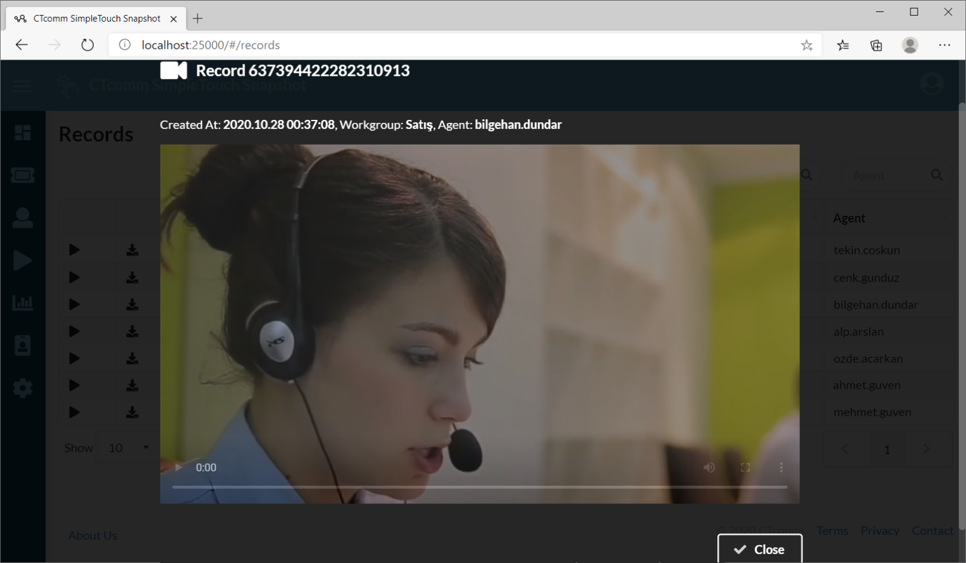This screenshot has height=563, width=966.
Task: Download ozde.acarkan's record
Action: click(132, 358)
